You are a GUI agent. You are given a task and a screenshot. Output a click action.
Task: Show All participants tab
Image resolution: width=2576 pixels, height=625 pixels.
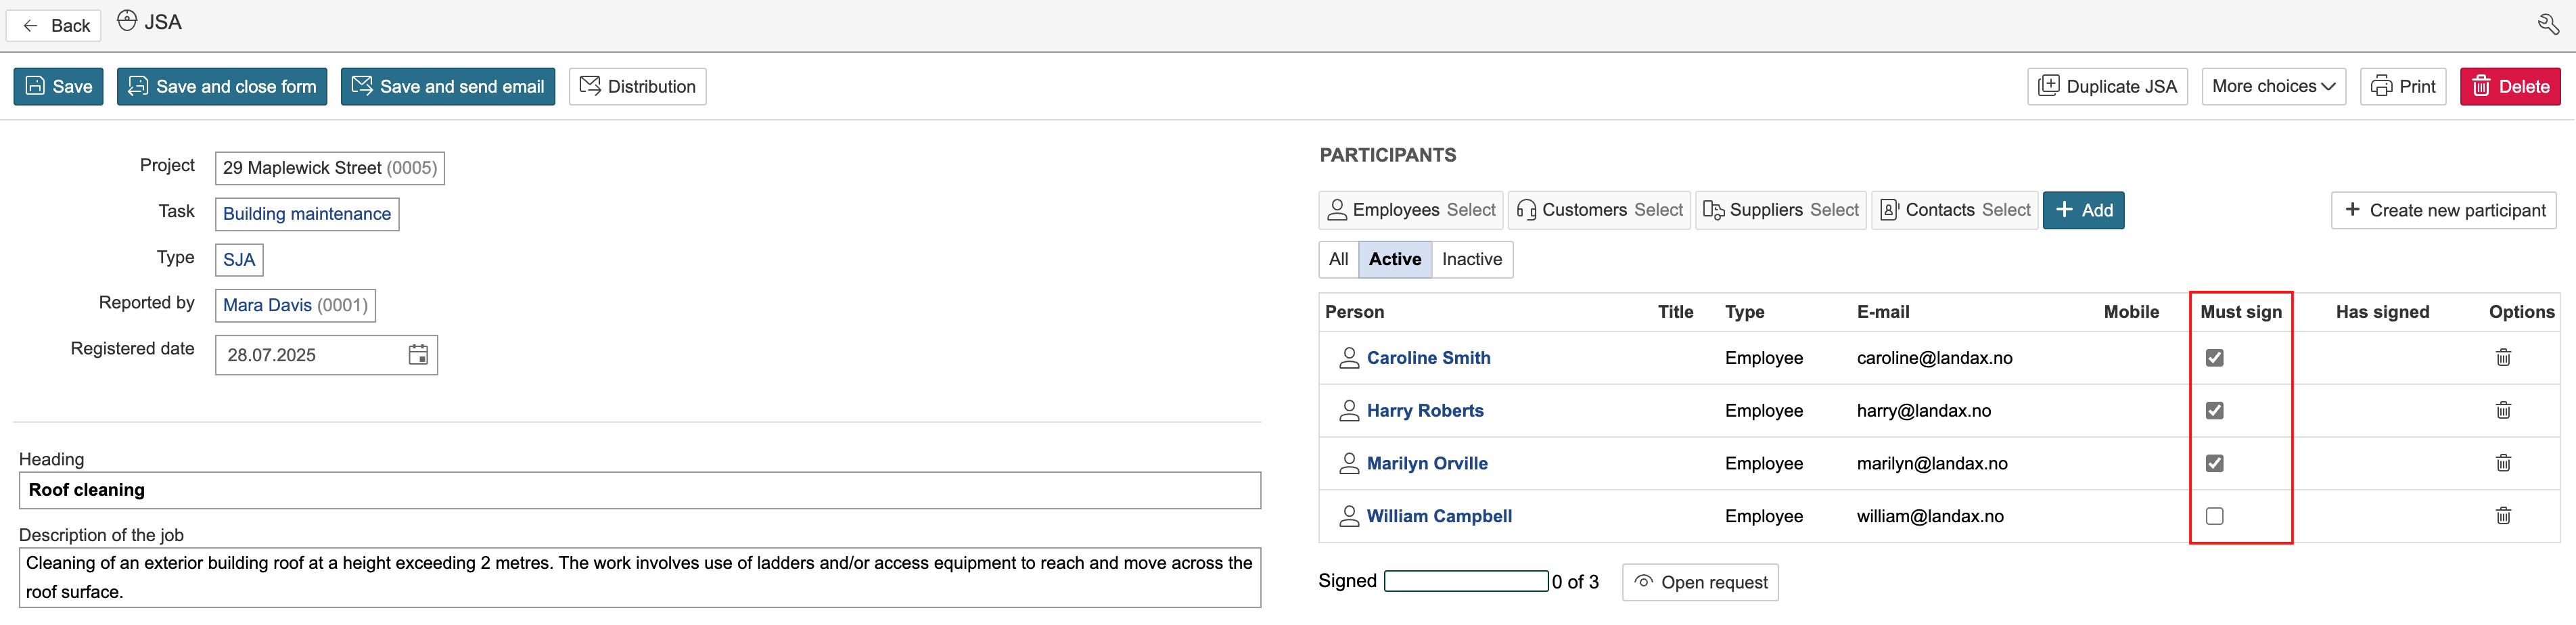click(x=1338, y=259)
